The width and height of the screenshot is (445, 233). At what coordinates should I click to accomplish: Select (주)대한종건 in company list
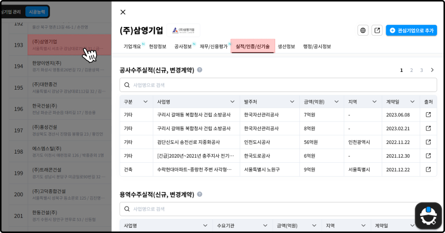click(x=69, y=87)
